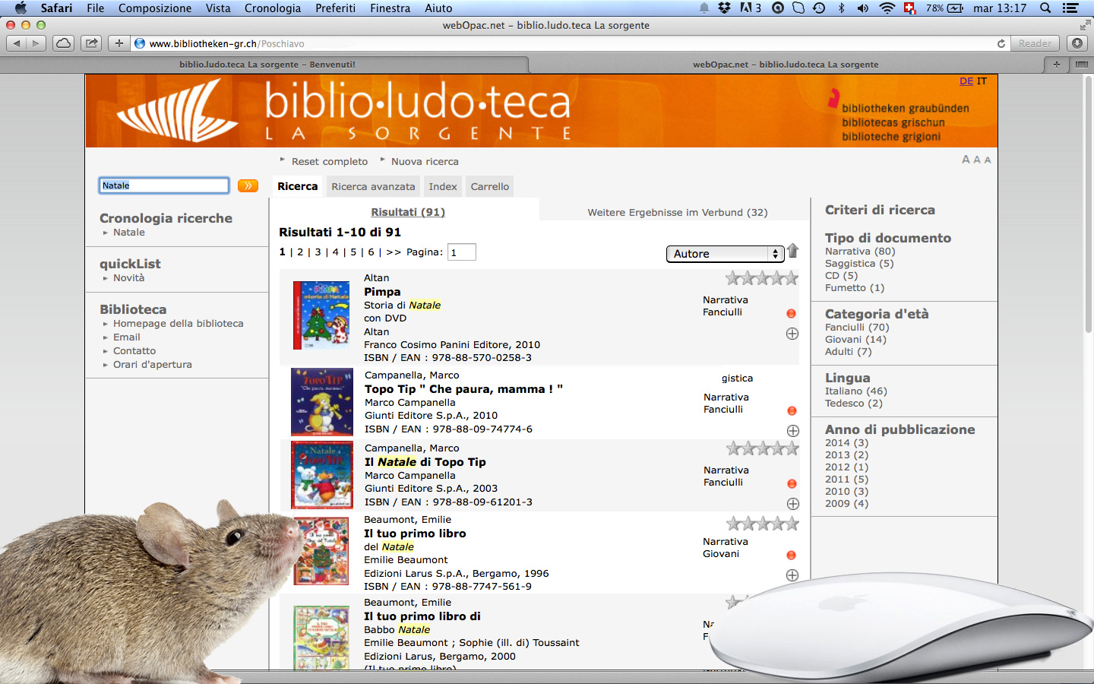Click the ascending sort arrow beside Autore
This screenshot has width=1094, height=684.
[x=793, y=251]
